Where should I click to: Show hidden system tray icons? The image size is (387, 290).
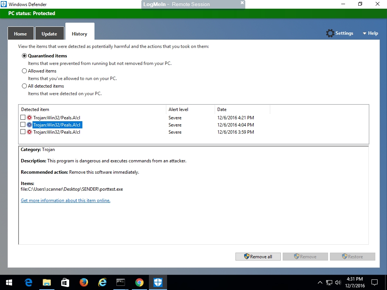click(x=320, y=282)
